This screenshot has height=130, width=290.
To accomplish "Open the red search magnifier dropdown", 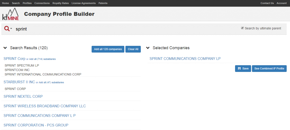I will pos(8,29).
